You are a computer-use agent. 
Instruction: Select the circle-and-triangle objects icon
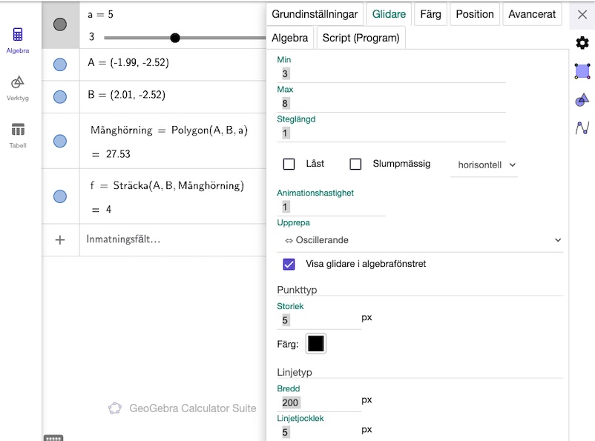tap(582, 99)
